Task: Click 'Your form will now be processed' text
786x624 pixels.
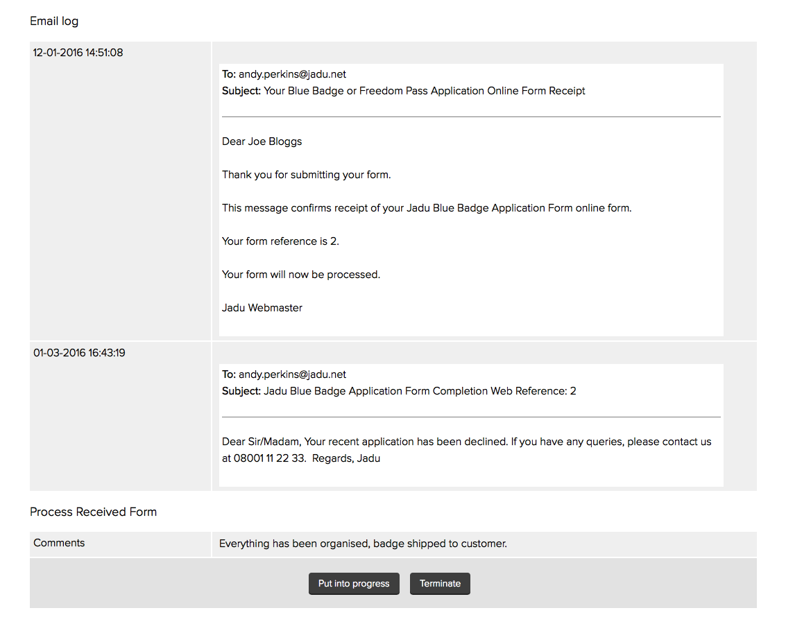Action: pos(301,275)
